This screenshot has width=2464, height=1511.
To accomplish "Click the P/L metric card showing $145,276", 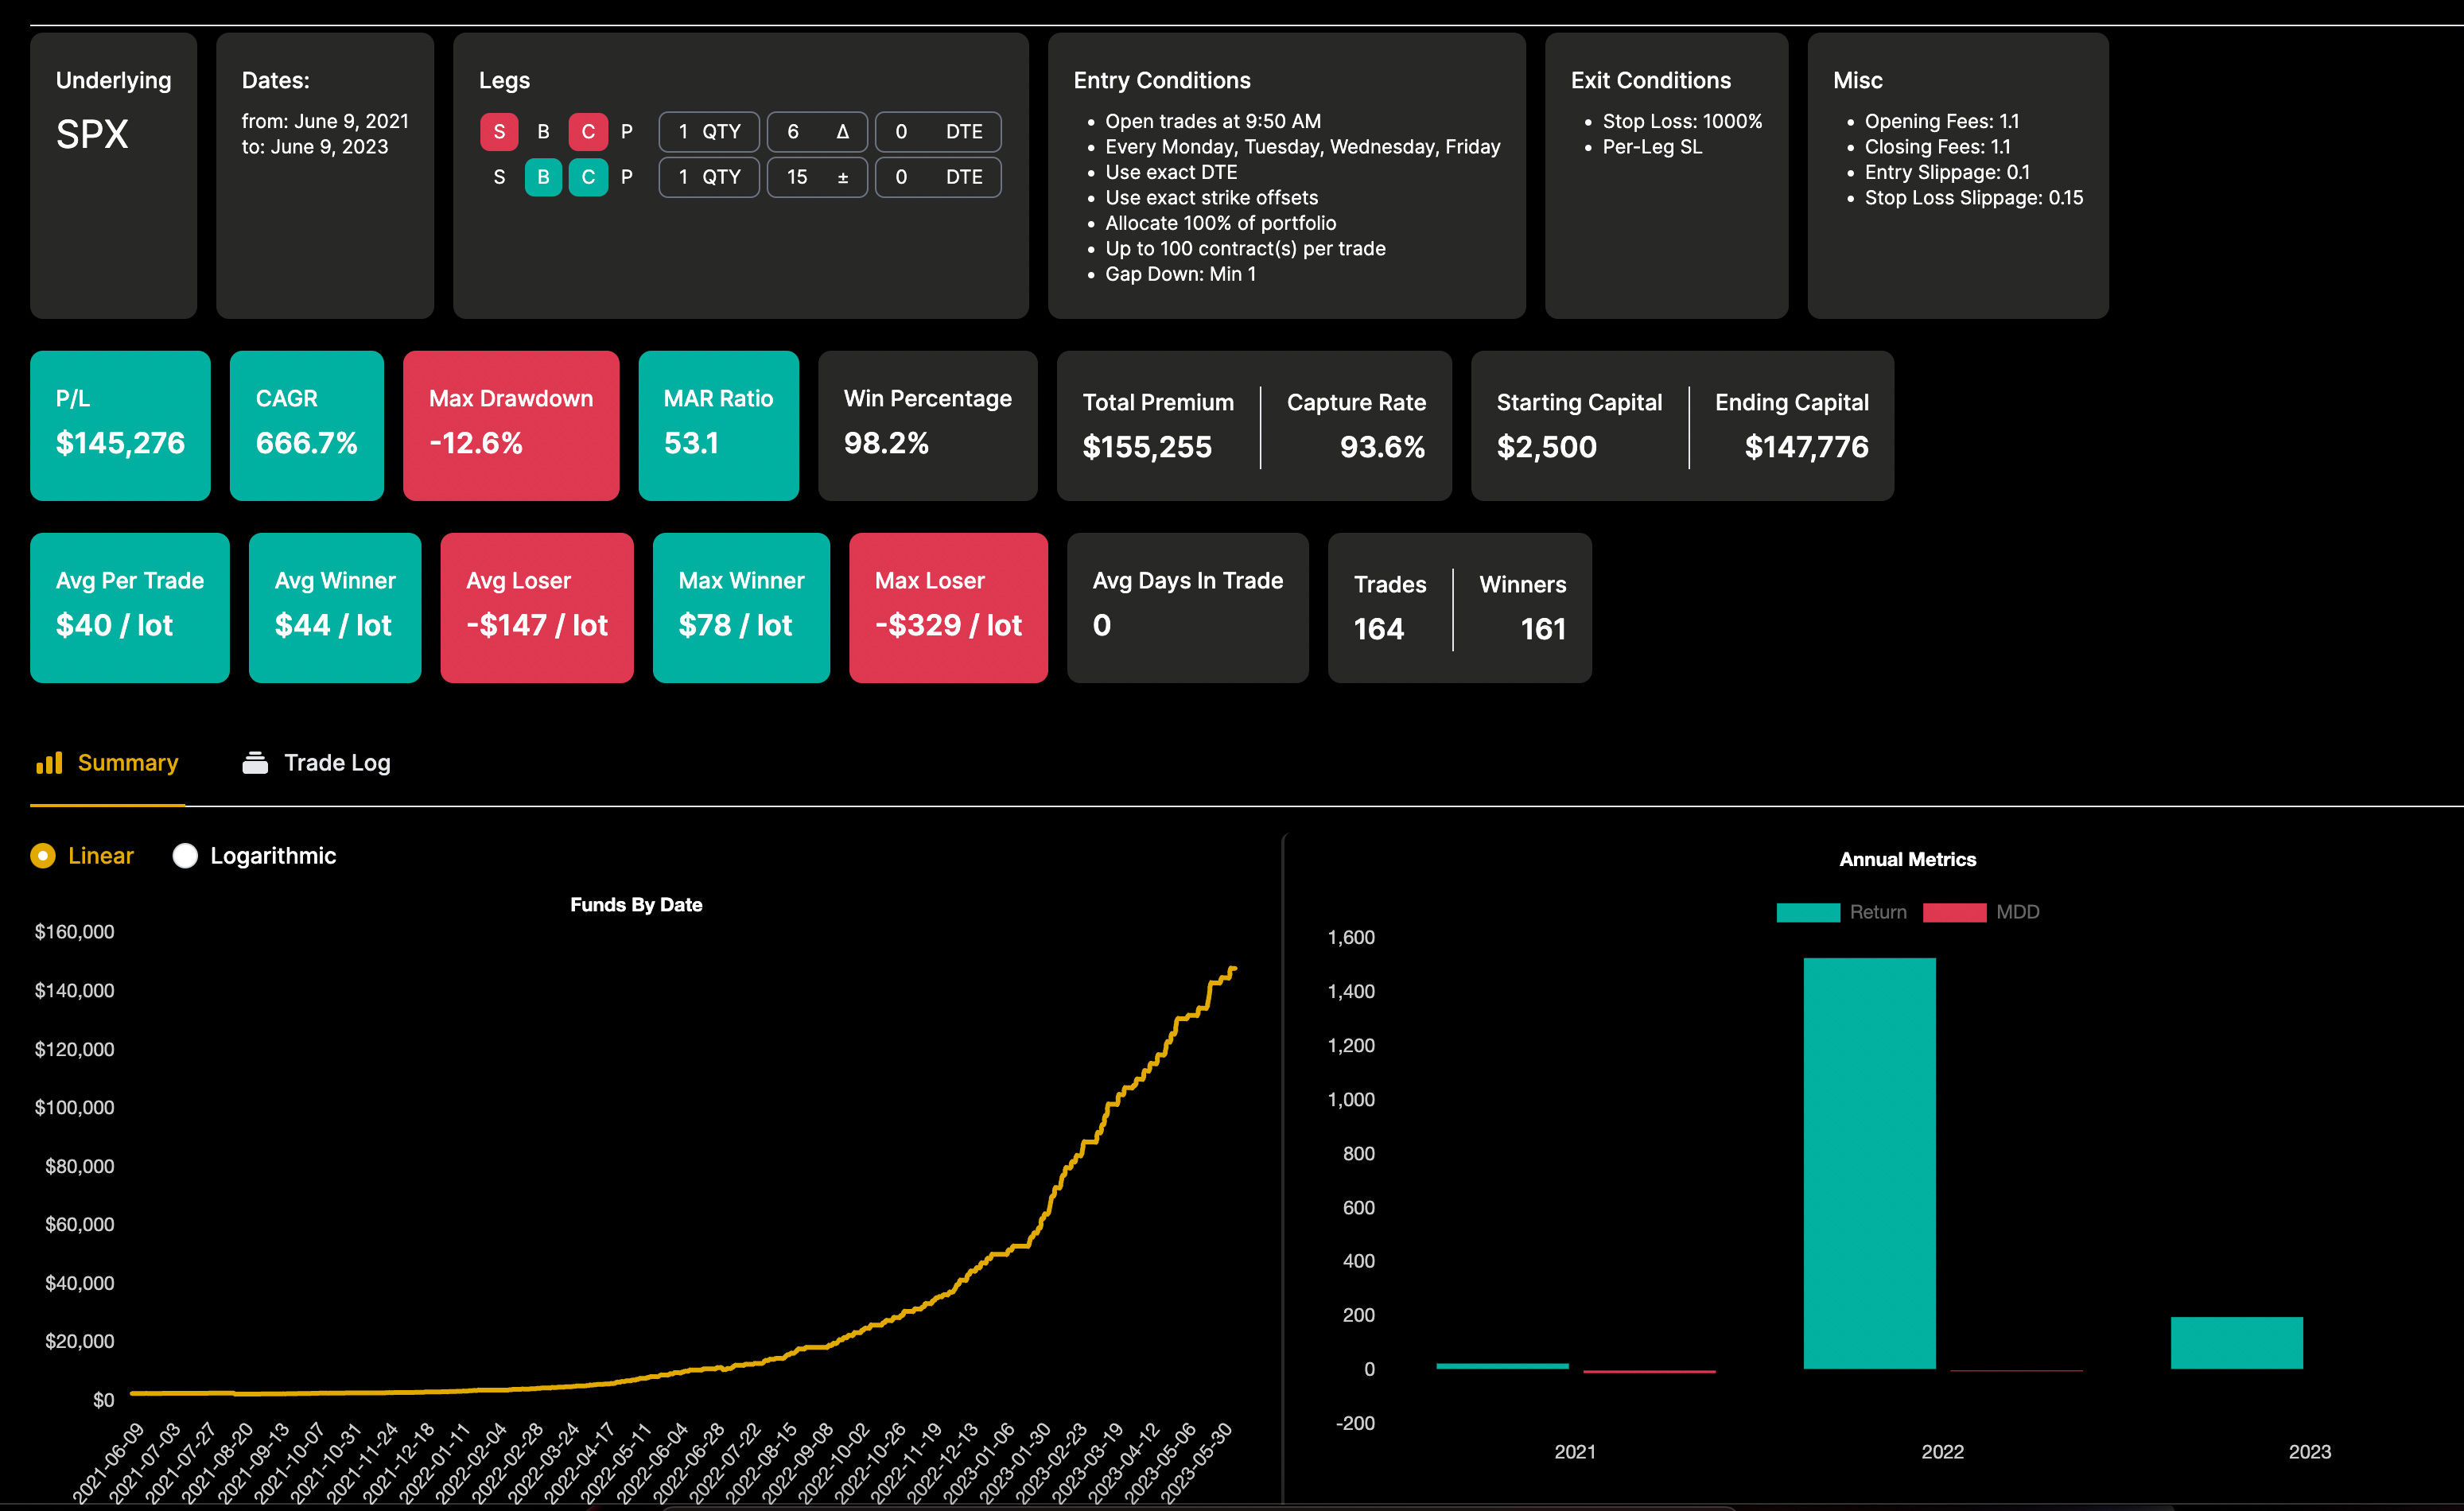I will pyautogui.click(x=120, y=425).
